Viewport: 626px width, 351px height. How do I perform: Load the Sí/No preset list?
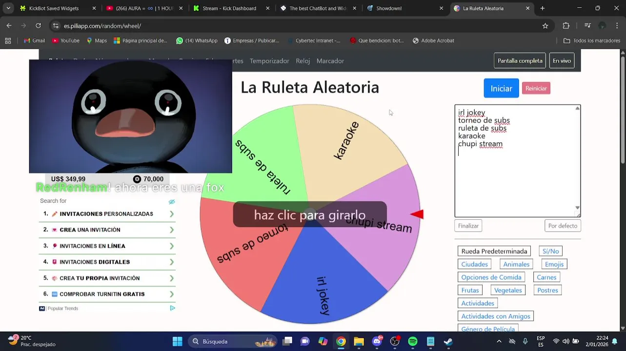click(x=550, y=251)
